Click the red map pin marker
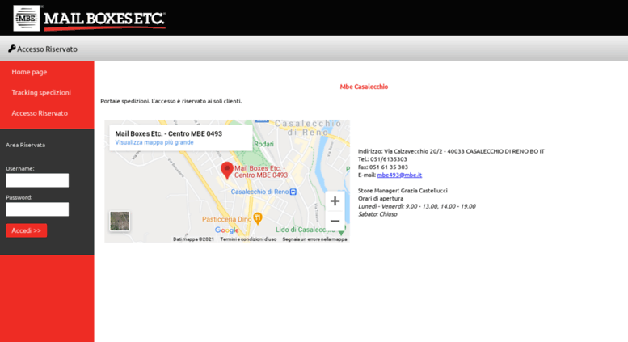 (x=227, y=171)
